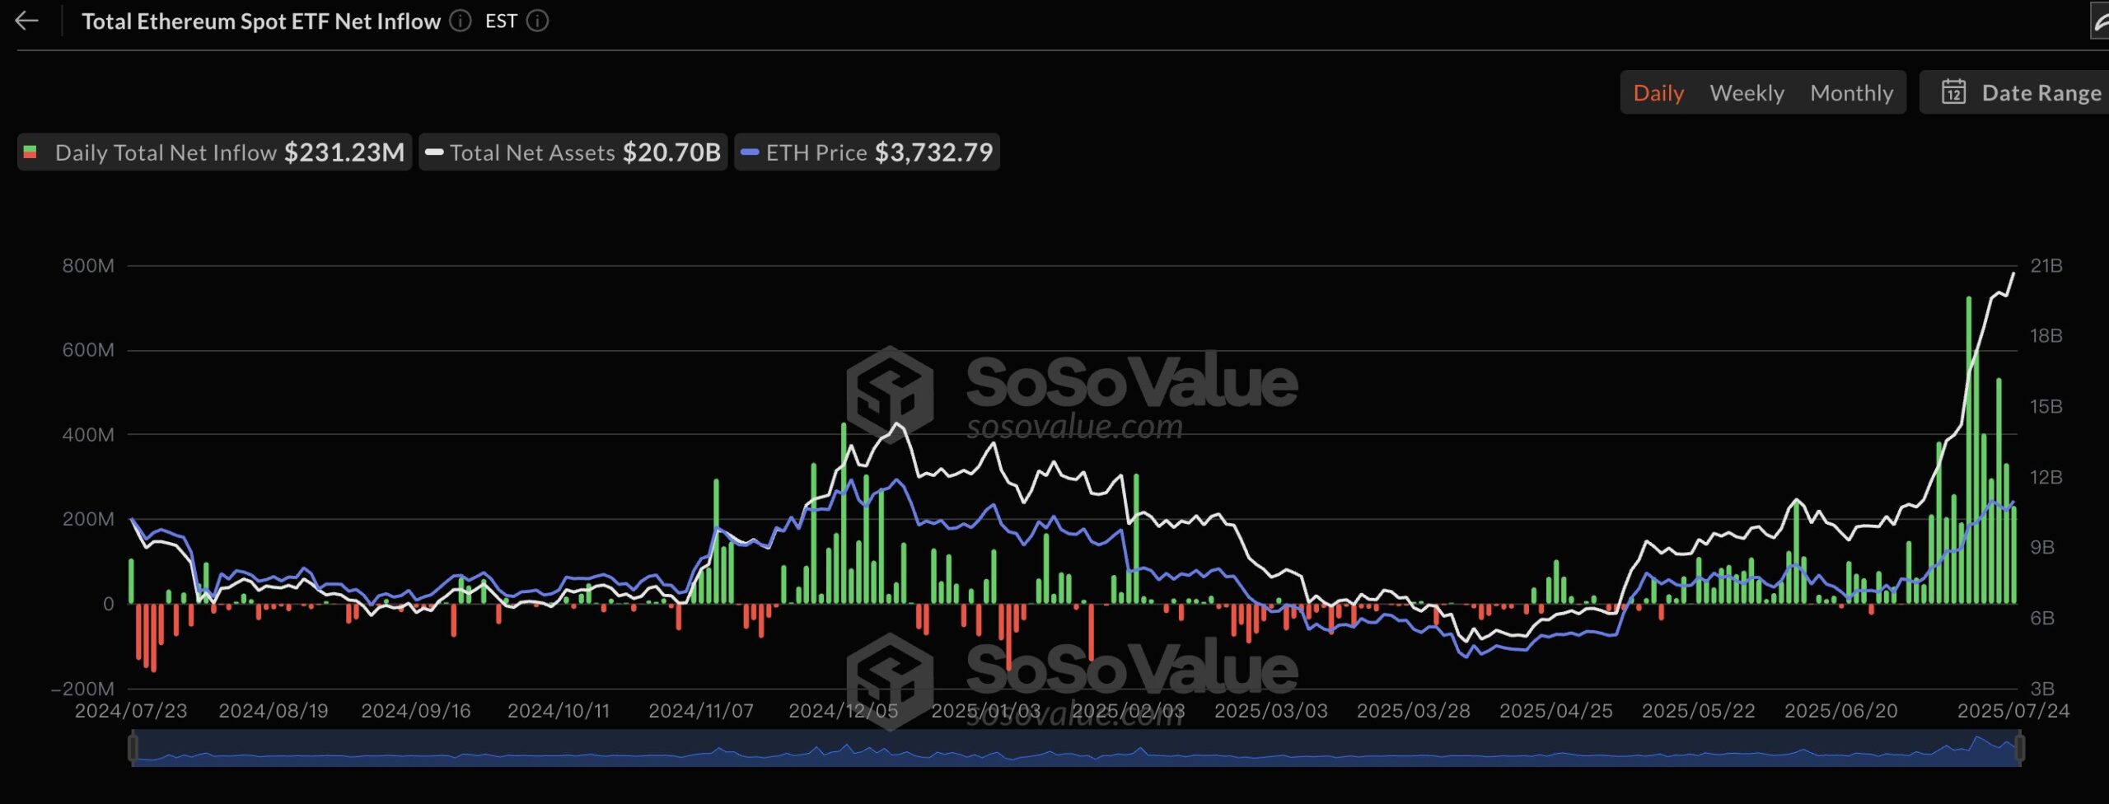
Task: Click x-axis label 2024/11/07
Action: [x=701, y=711]
